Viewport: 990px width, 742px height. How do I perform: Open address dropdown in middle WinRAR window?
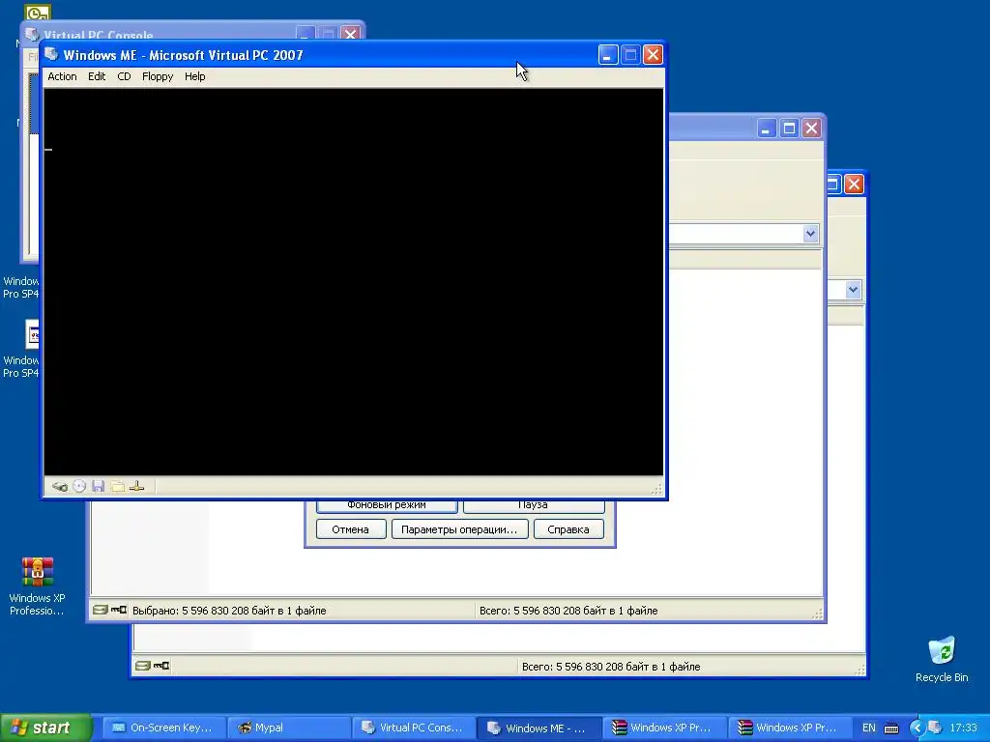[811, 234]
